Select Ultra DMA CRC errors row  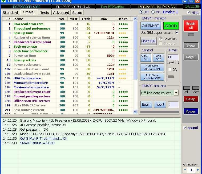pos(68,105)
